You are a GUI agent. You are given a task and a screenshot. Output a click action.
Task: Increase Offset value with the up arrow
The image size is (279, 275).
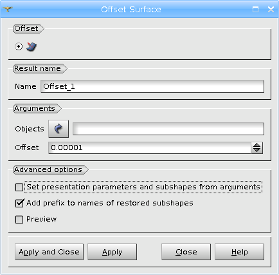point(256,145)
